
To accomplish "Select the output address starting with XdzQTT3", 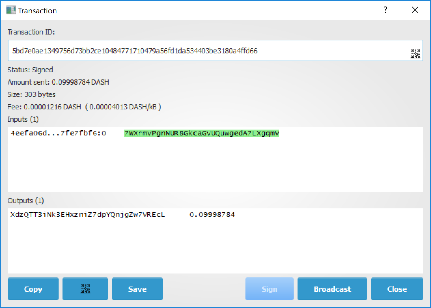I will [88, 215].
